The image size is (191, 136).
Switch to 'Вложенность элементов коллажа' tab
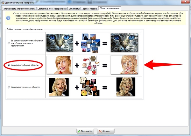(19, 9)
